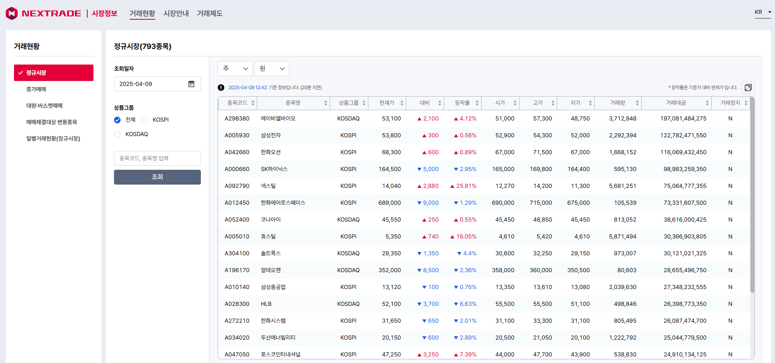The width and height of the screenshot is (775, 363).
Task: Open the 원 currency dropdown
Action: 272,69
